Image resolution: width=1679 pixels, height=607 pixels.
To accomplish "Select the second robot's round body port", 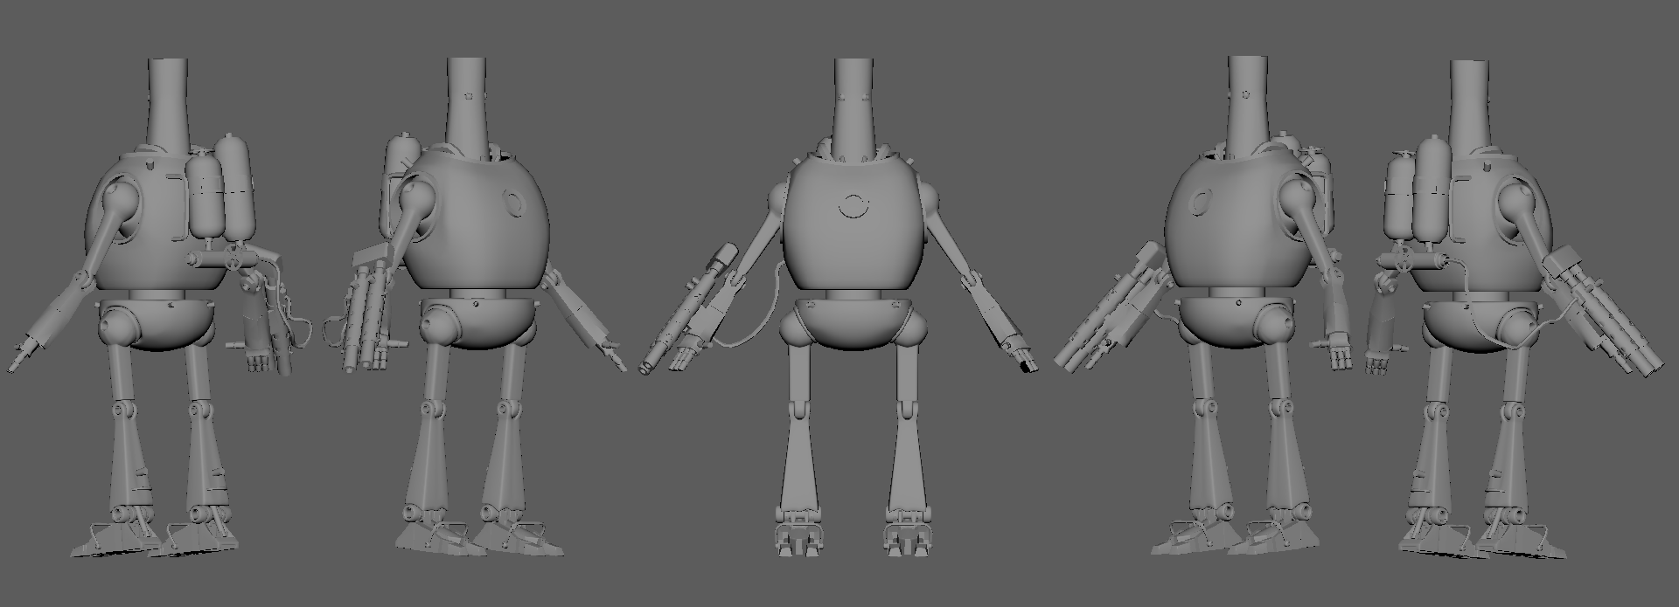I will (512, 203).
